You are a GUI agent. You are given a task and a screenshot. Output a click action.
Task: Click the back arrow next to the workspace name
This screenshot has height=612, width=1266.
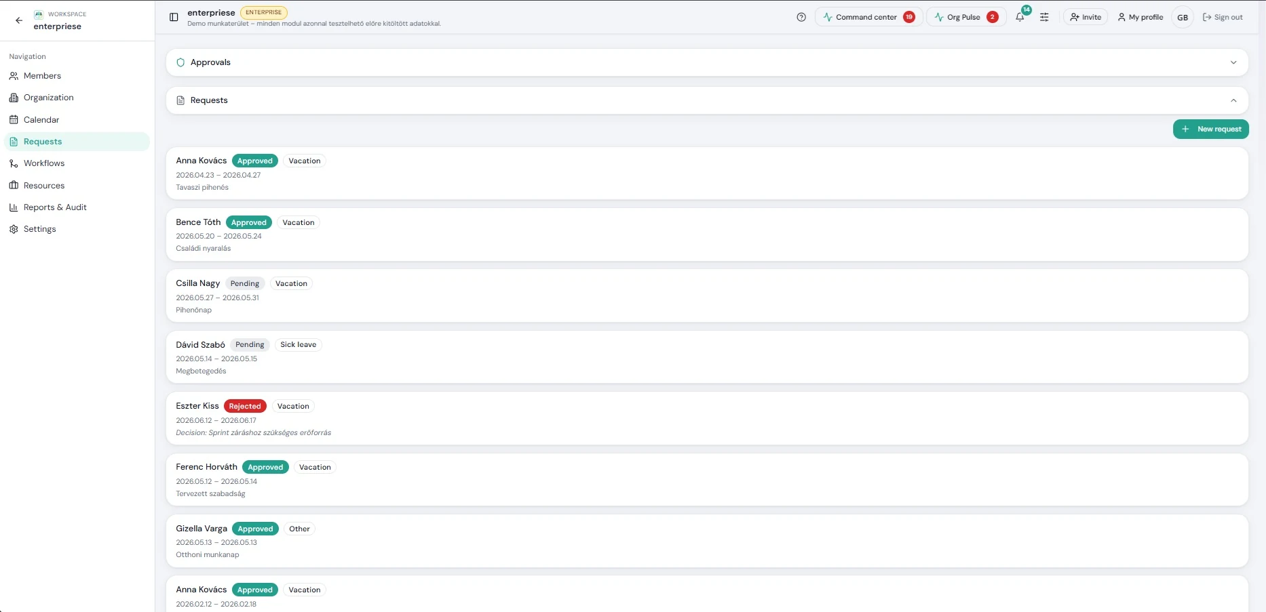pos(19,20)
